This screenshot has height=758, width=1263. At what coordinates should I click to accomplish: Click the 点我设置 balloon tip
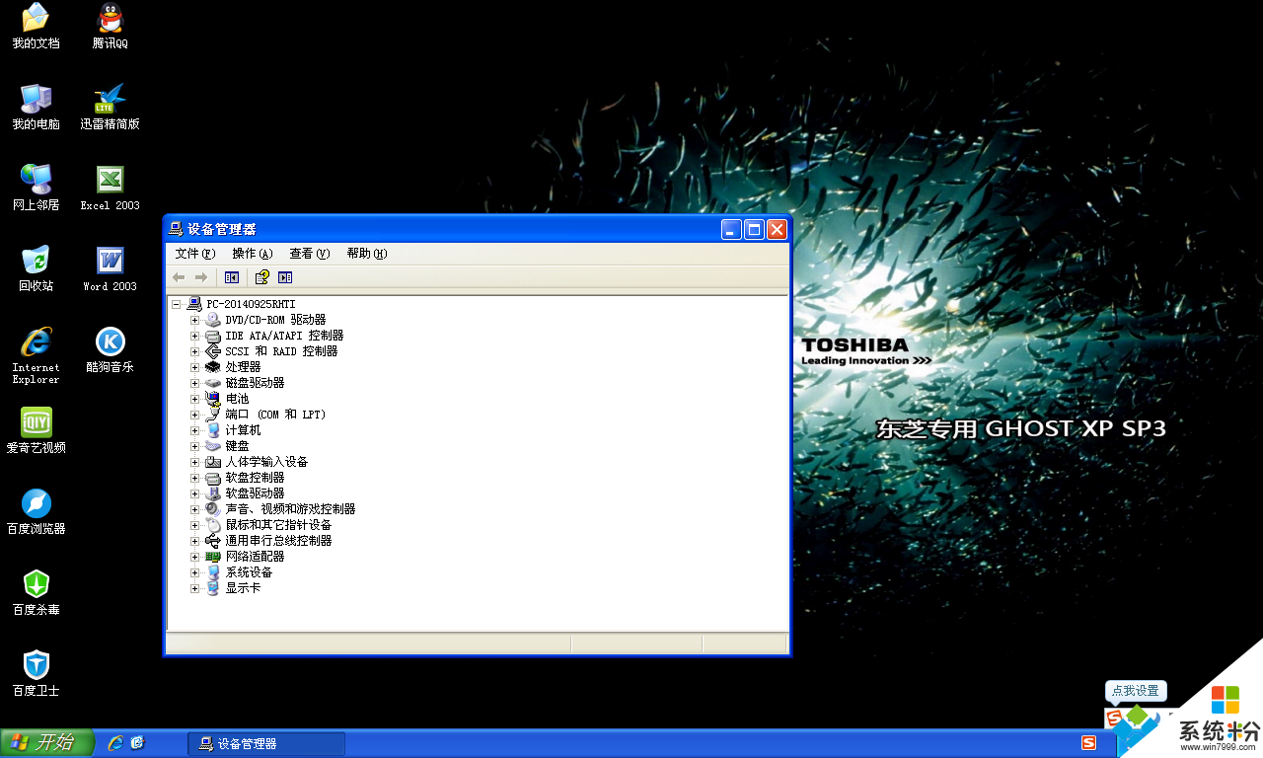1135,691
